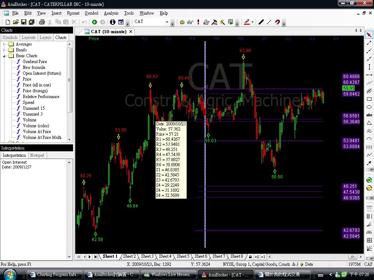
Task: Click the magnet snap-to-price icon
Action: (277, 22)
